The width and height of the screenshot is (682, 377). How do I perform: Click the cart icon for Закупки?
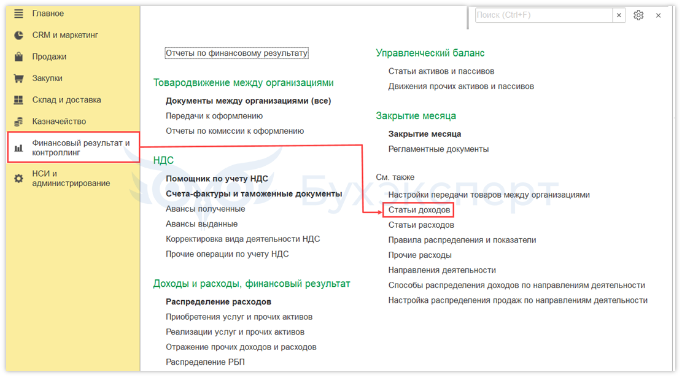pos(18,78)
